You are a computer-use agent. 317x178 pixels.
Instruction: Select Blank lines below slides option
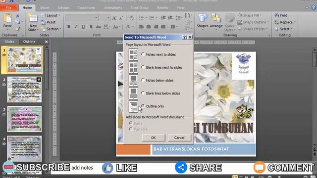tap(143, 93)
